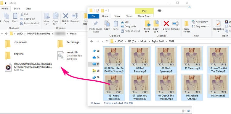Click Back arrow in the 1989 window
The height and width of the screenshot is (114, 231).
click(x=92, y=41)
